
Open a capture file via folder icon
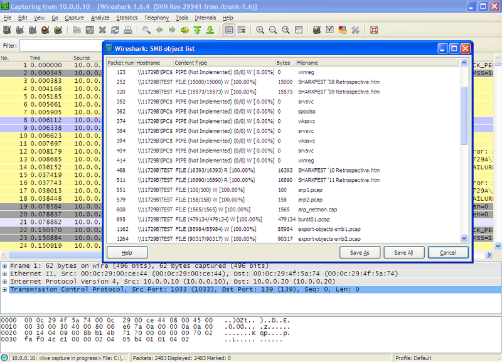pos(77,30)
